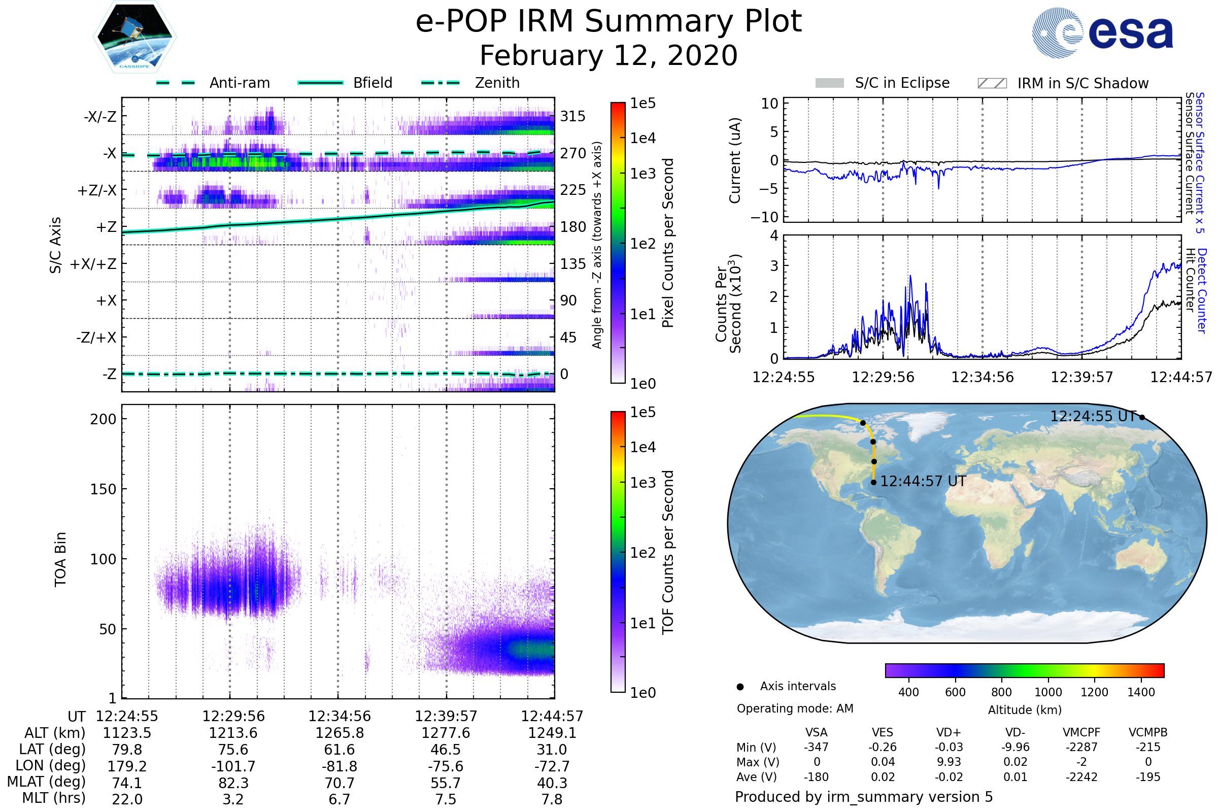The height and width of the screenshot is (812, 1218).
Task: Click the CASSIOPE mission hexagon logo
Action: (134, 37)
